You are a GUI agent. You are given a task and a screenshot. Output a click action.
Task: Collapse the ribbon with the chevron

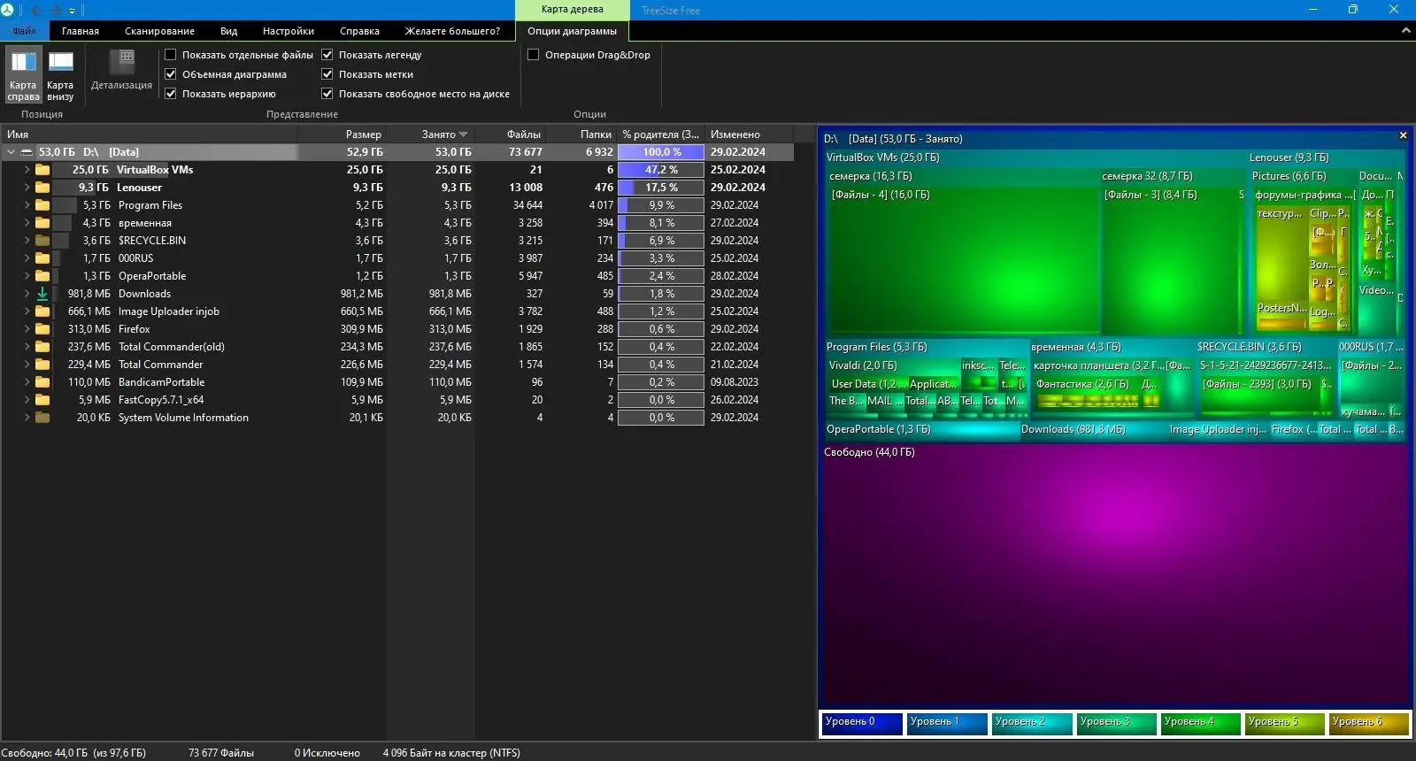[1406, 31]
